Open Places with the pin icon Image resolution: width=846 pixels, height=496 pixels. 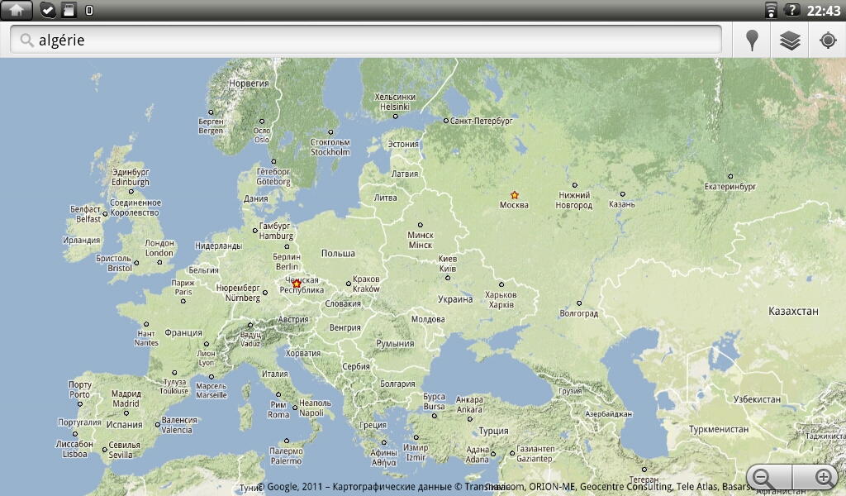click(x=752, y=41)
